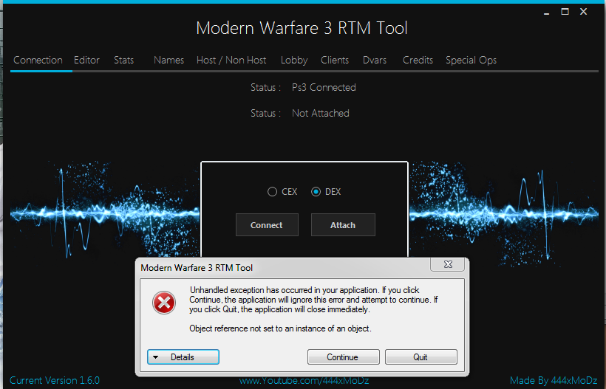606x389 pixels.
Task: Open the Dvars tab
Action: pos(375,61)
